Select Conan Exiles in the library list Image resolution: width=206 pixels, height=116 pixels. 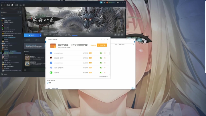[x=7, y=24]
